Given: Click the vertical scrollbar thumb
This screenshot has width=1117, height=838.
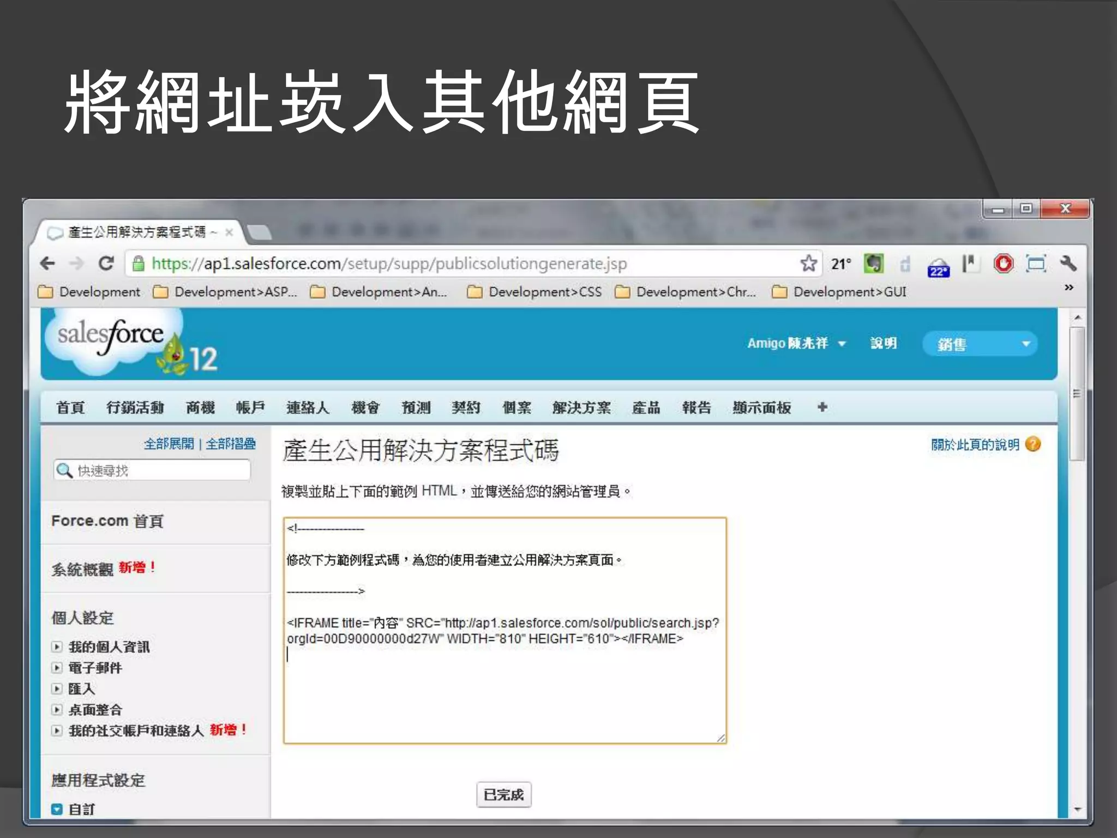Looking at the screenshot, I should (1077, 394).
